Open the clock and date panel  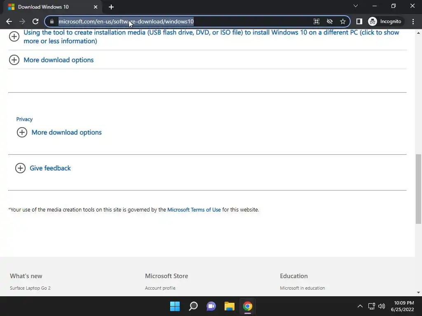(403, 306)
